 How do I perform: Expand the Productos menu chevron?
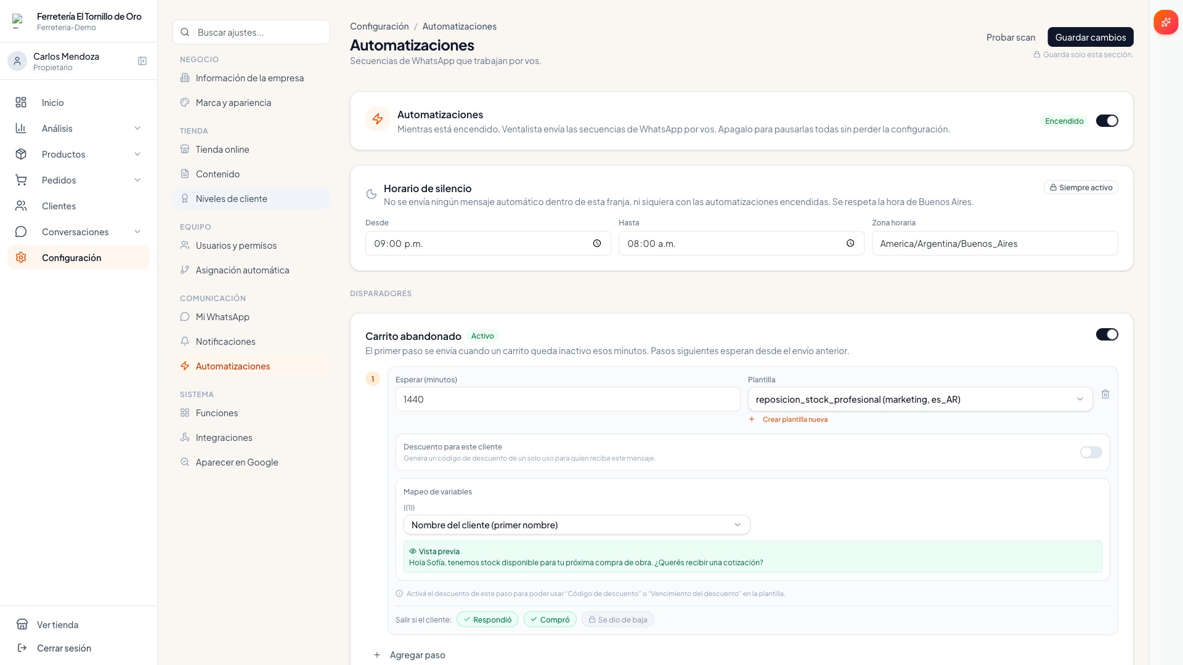coord(137,154)
